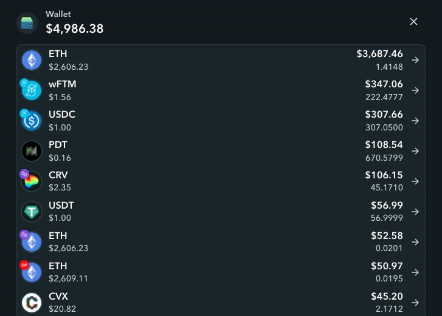Screen dimensions: 442x316
Task: Select the PDT token logo
Action: click(32, 151)
